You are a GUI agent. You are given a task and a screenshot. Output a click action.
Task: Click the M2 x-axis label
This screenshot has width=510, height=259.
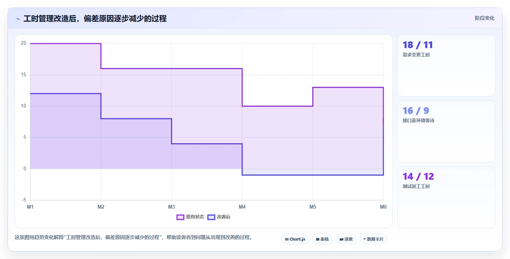coord(101,207)
